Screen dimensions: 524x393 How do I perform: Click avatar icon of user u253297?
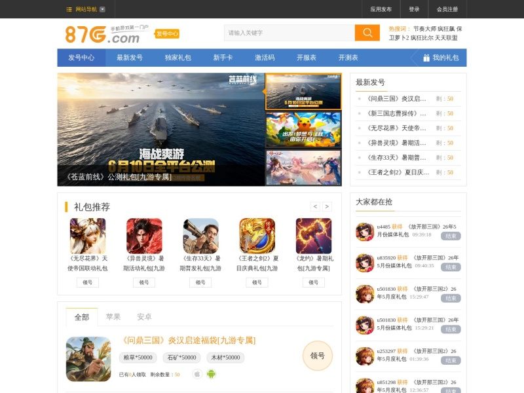coord(365,356)
